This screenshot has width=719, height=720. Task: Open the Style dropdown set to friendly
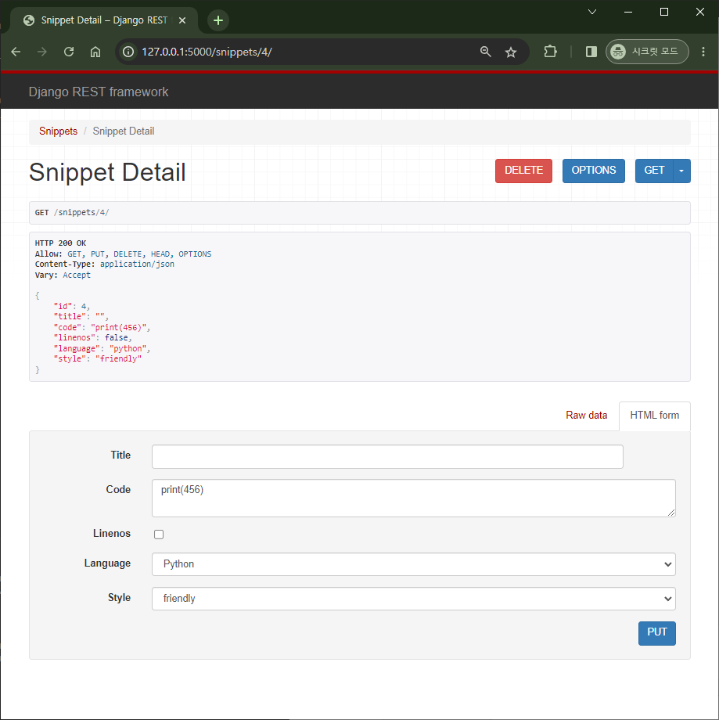413,599
